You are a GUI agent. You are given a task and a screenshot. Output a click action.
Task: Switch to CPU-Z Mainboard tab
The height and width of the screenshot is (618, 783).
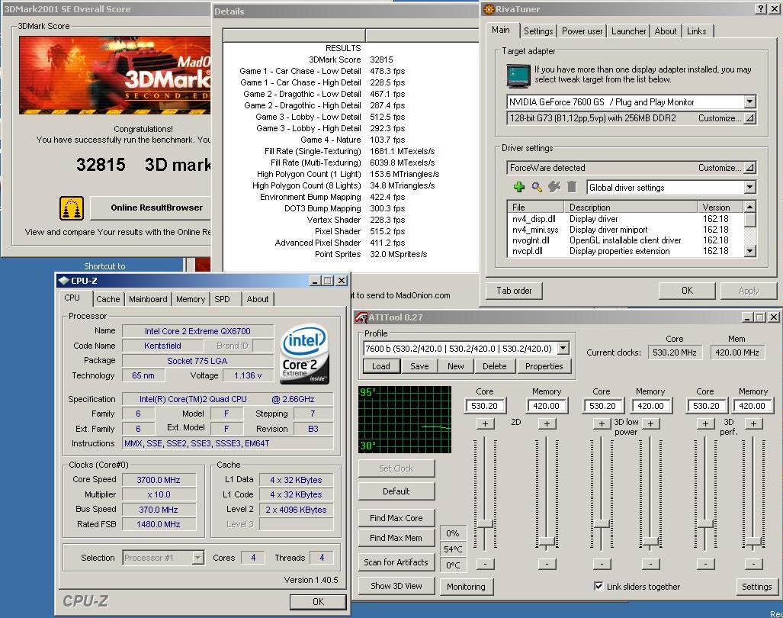(148, 299)
